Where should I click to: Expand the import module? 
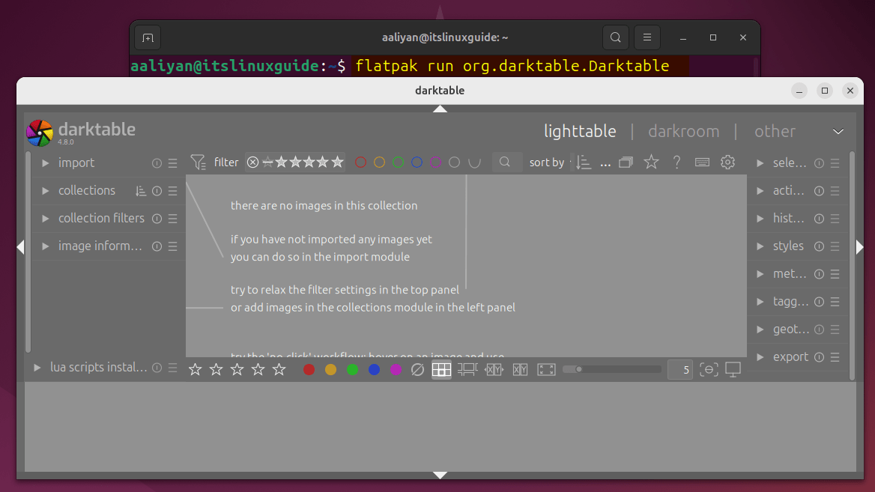(77, 163)
